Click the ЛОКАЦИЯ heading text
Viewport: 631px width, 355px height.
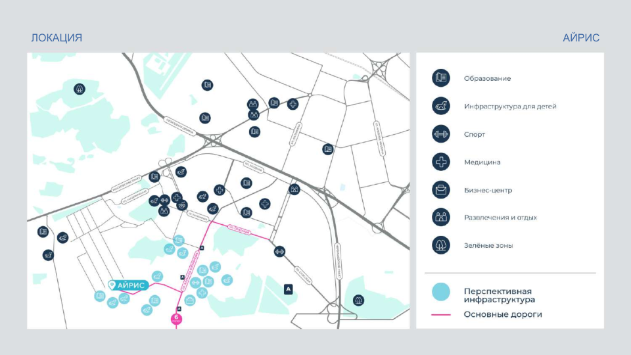point(57,37)
